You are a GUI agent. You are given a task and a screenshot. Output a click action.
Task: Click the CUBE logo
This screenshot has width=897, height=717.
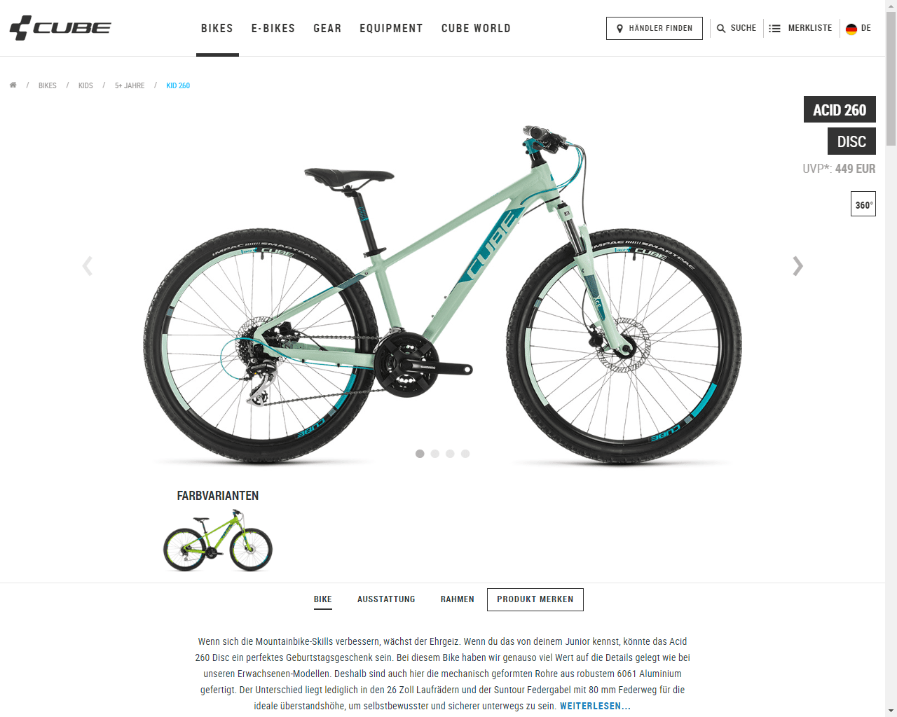click(x=60, y=28)
